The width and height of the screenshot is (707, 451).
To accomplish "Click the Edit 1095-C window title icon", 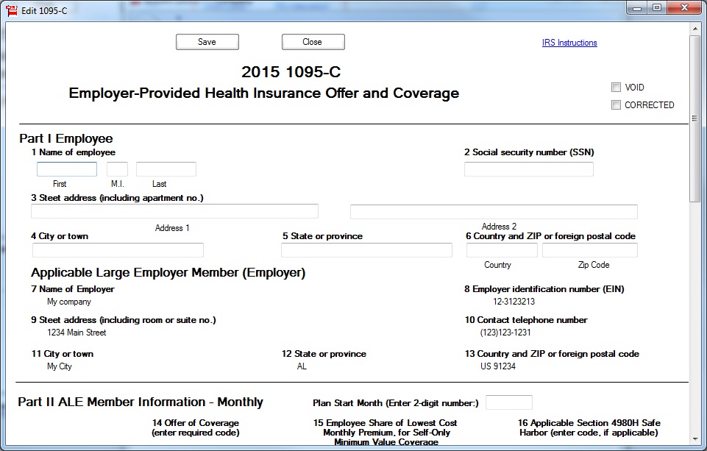I will coord(12,10).
